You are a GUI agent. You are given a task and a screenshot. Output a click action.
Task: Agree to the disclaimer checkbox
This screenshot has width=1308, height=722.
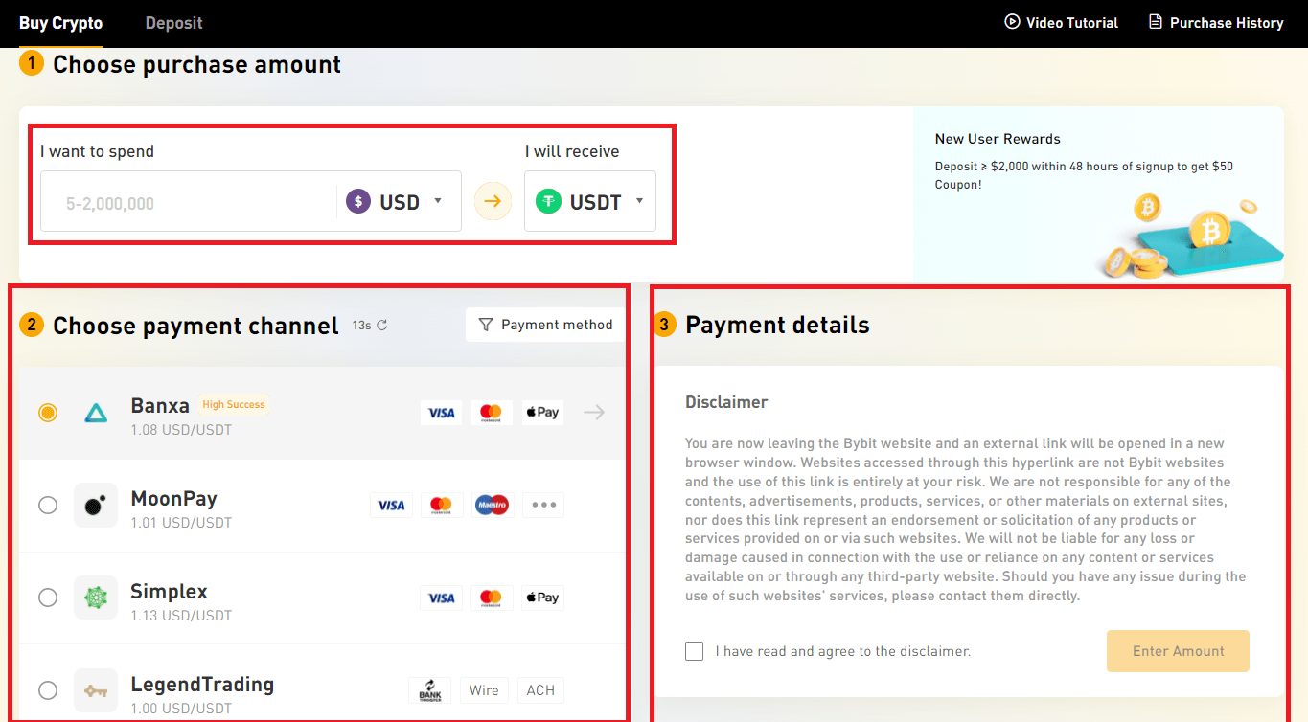tap(694, 650)
